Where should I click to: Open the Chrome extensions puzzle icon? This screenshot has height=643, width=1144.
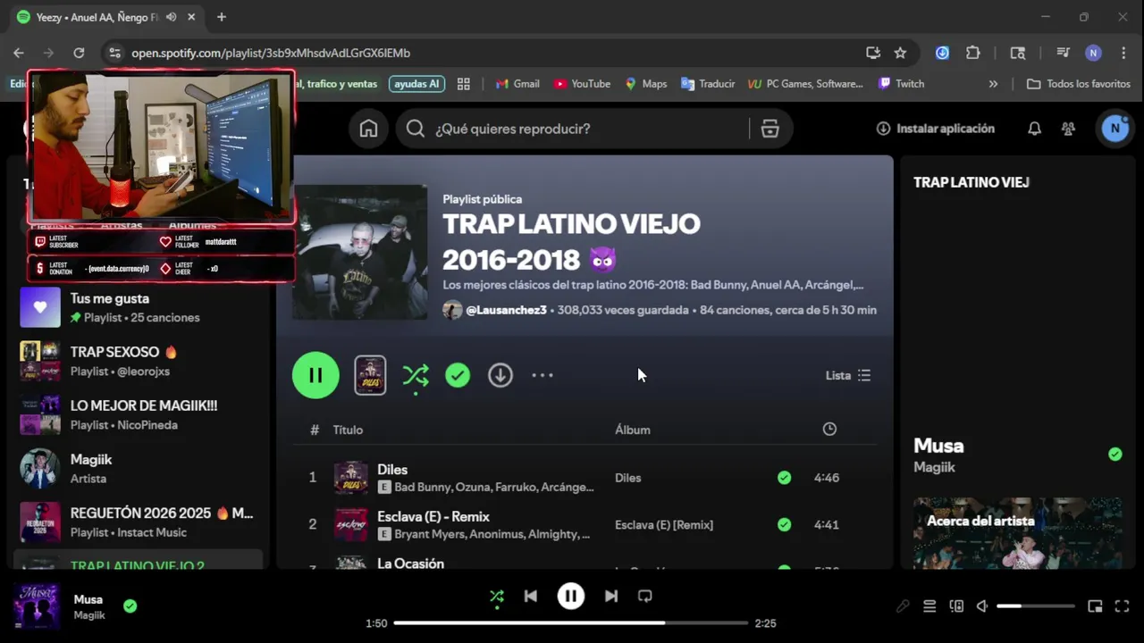tap(973, 53)
